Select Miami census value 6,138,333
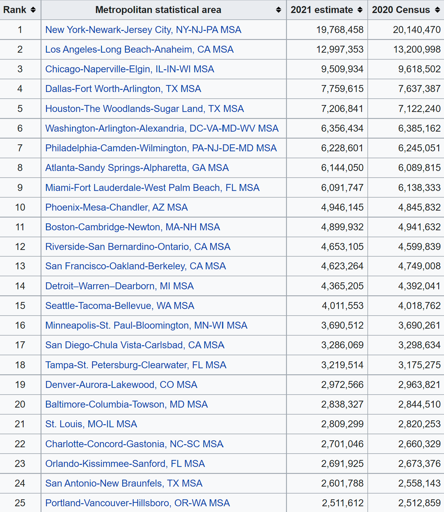 click(419, 188)
